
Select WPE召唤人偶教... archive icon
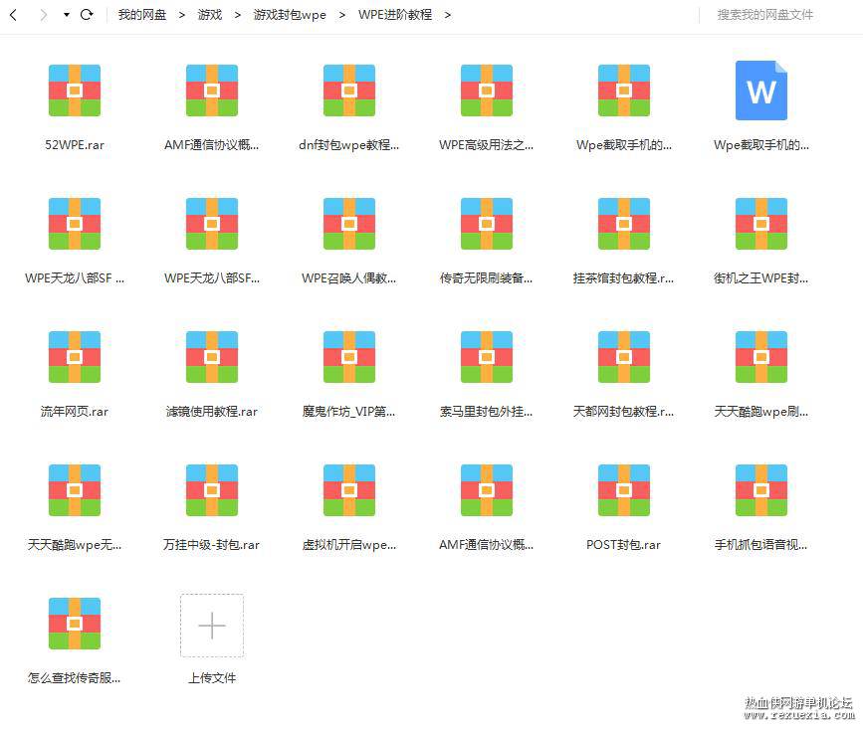point(349,224)
